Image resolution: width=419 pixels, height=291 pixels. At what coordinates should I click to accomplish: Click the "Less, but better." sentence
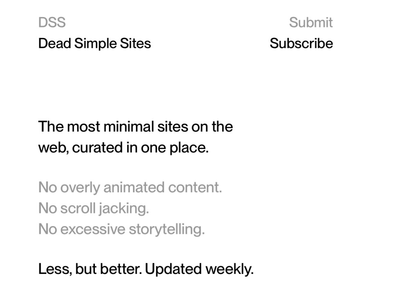90,269
